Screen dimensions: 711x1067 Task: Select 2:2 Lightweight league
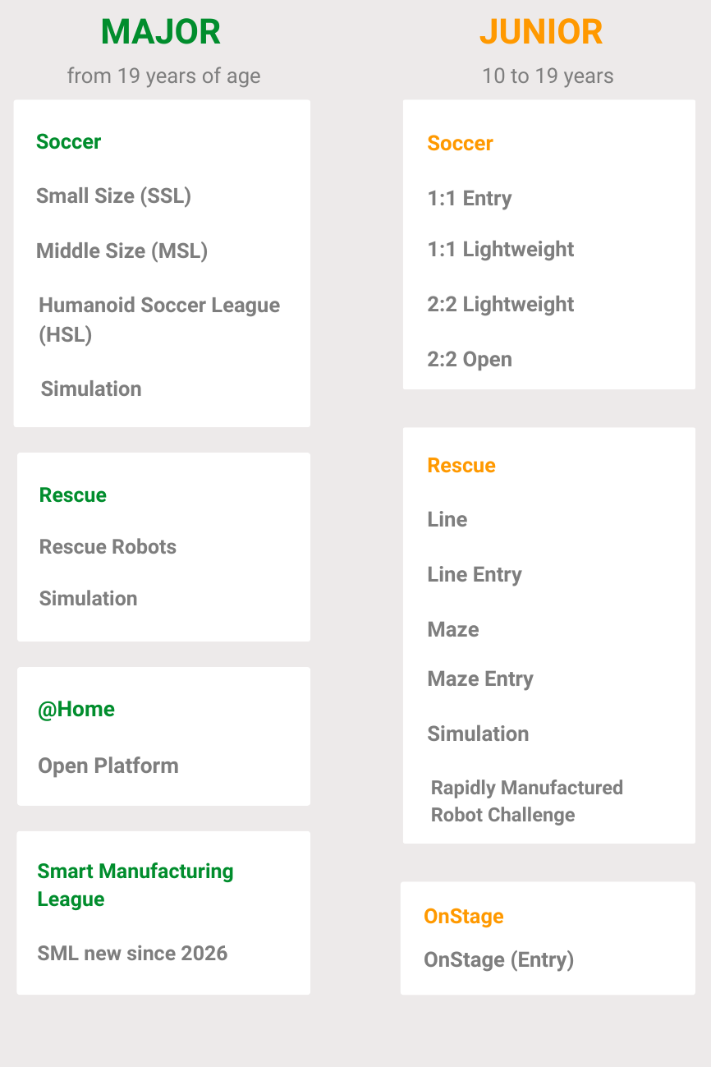pyautogui.click(x=501, y=305)
